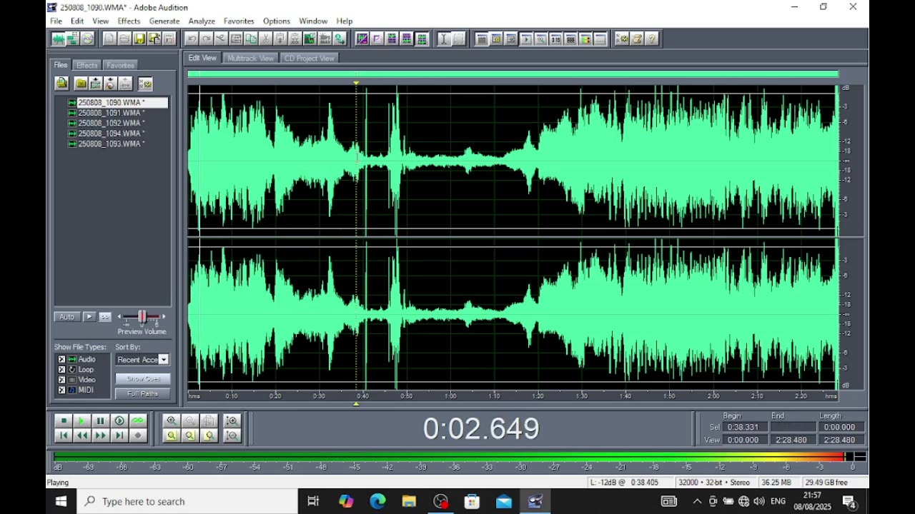Open the Options menu
The height and width of the screenshot is (514, 915).
tap(277, 21)
